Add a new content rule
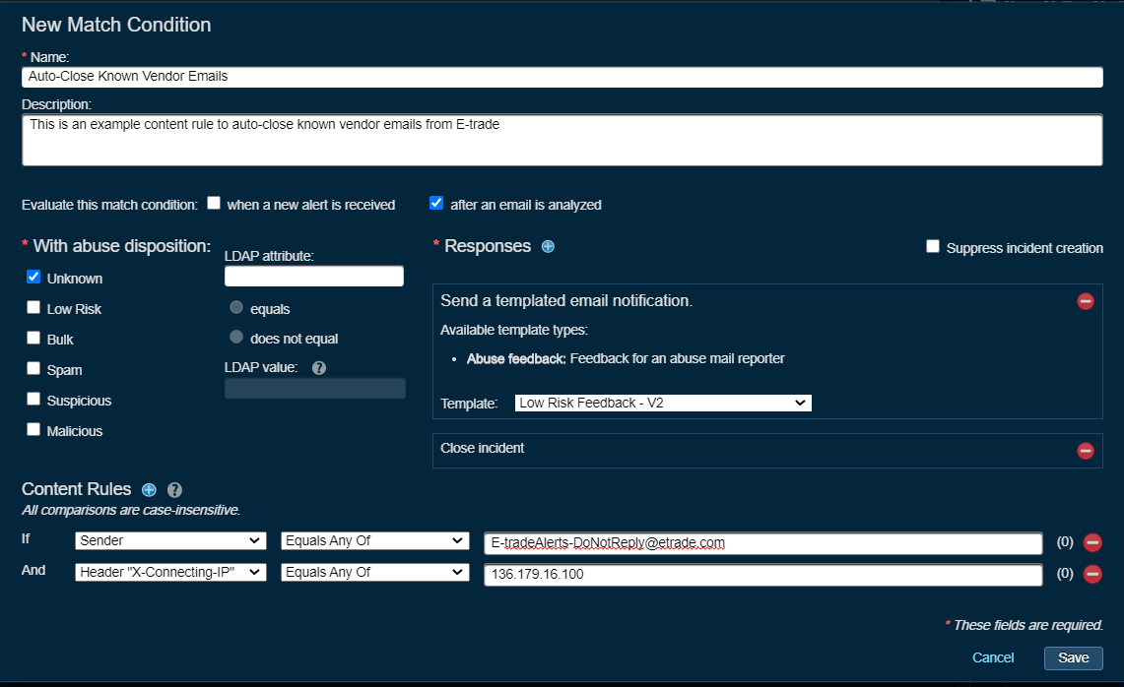Image resolution: width=1124 pixels, height=687 pixels. [x=149, y=490]
